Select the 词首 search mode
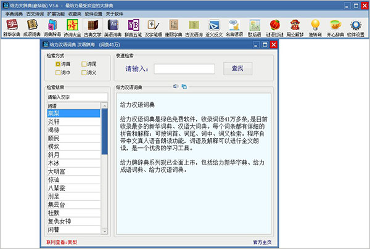 point(63,64)
